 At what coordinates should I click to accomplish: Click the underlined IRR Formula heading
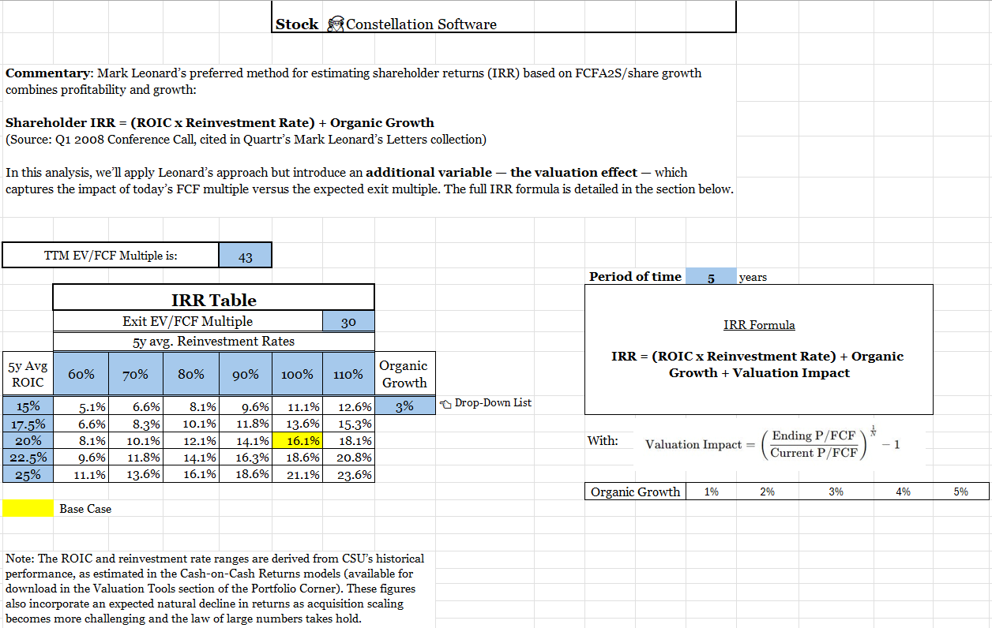759,325
